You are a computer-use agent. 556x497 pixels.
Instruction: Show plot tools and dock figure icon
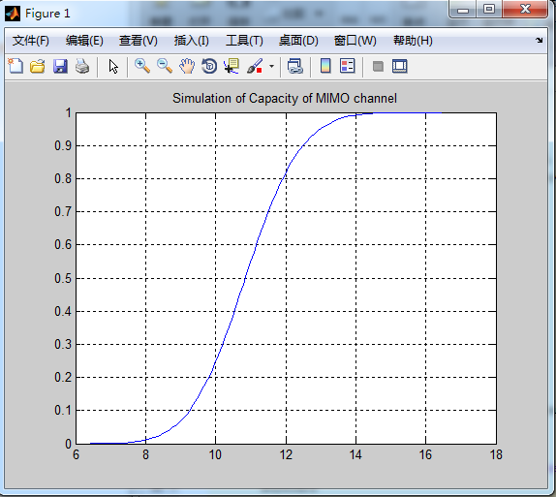tap(400, 66)
